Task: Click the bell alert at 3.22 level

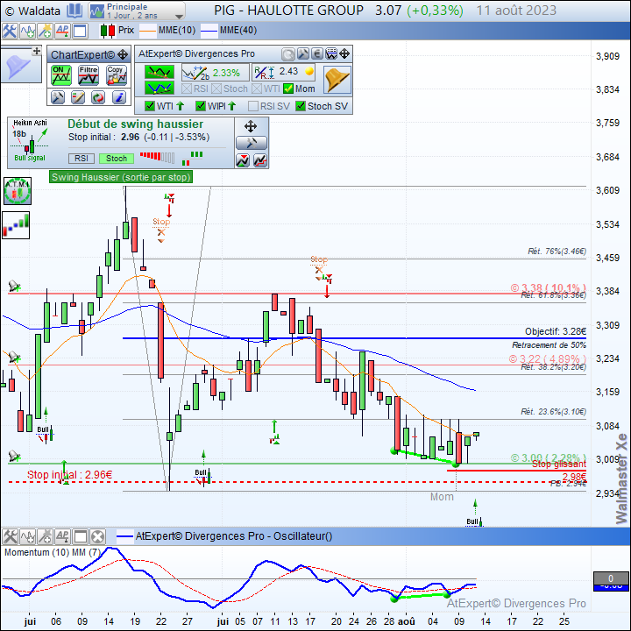Action: 14,358
